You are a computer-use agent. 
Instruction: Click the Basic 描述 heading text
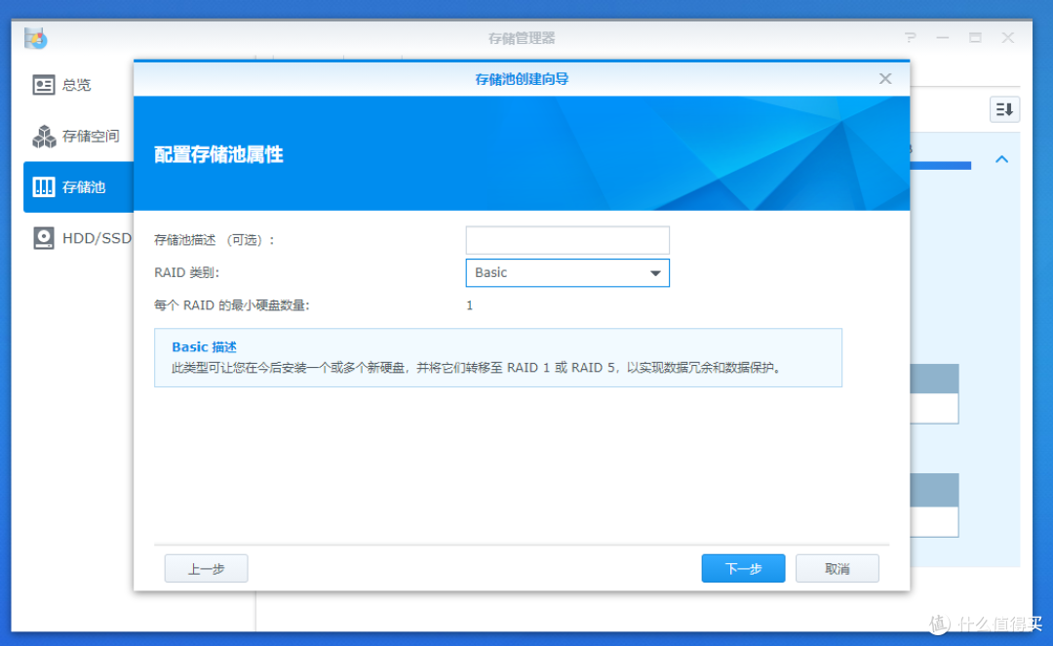(204, 346)
